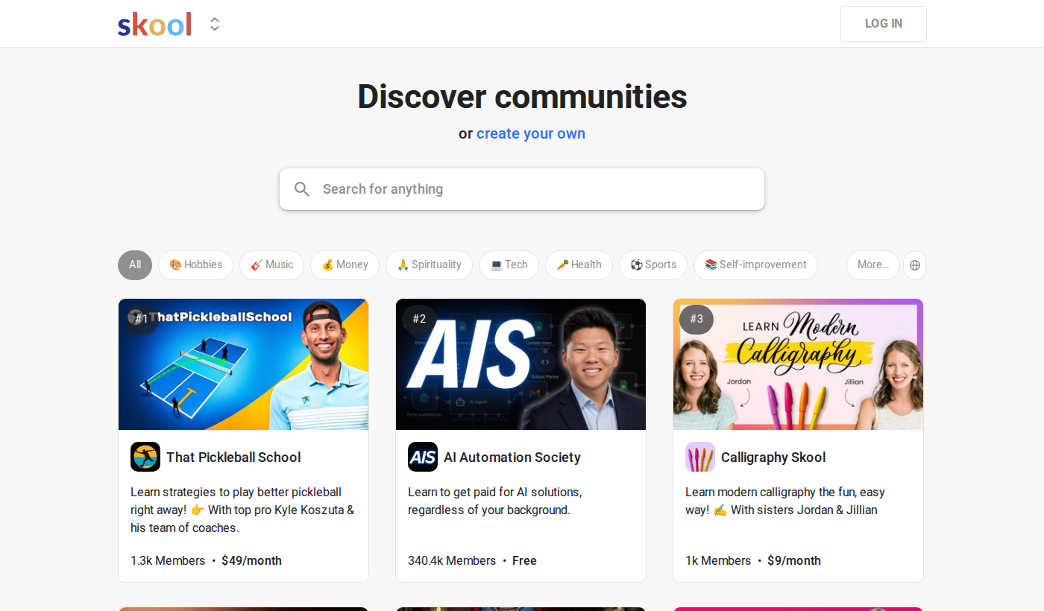Click the globe language icon

(915, 265)
